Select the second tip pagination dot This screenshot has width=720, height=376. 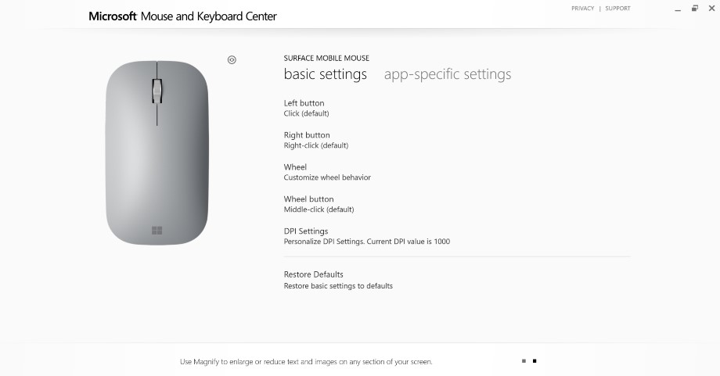[535, 361]
